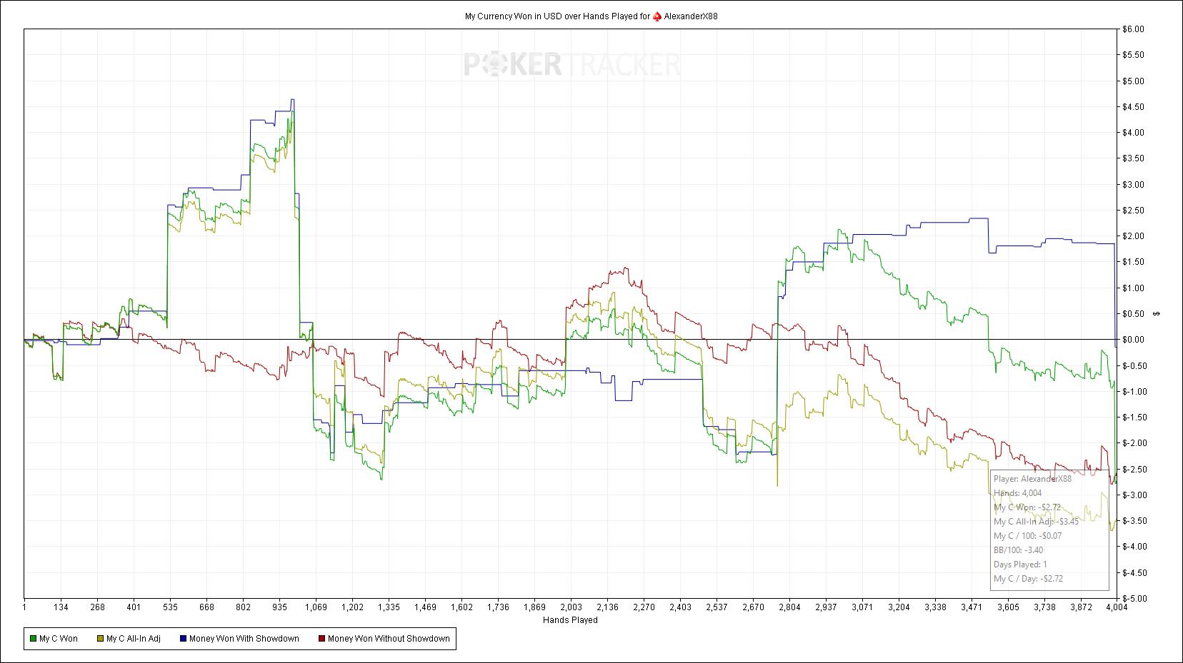
Task: Click the olive My C All-In Adj legend swatch
Action: point(100,639)
